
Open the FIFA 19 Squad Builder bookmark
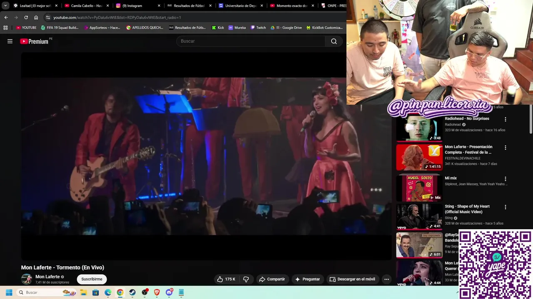coord(60,28)
